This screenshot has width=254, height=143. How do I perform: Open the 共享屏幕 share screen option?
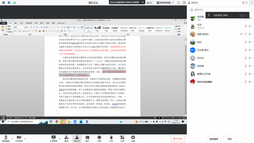54,137
